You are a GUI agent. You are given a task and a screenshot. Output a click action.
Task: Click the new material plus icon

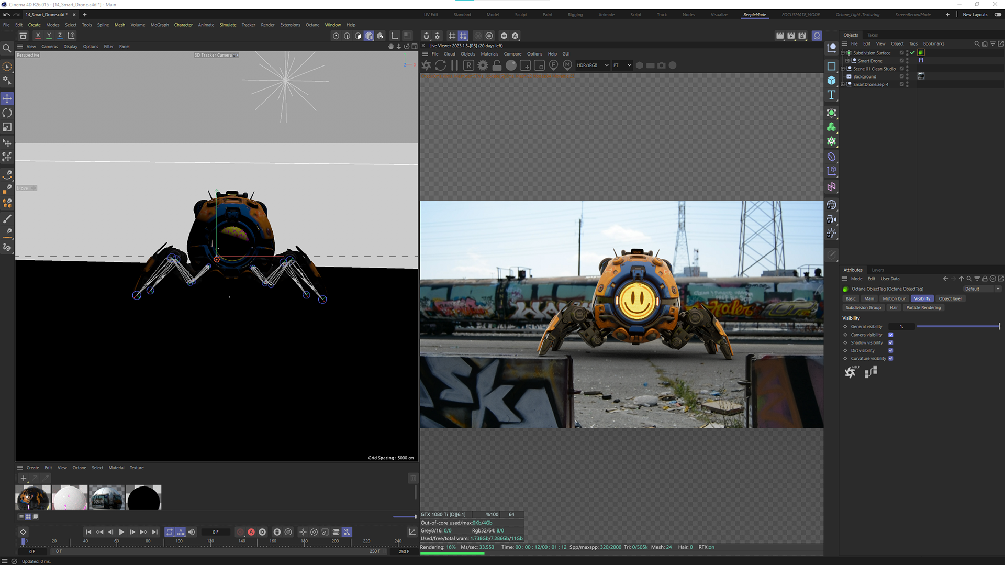coord(23,478)
